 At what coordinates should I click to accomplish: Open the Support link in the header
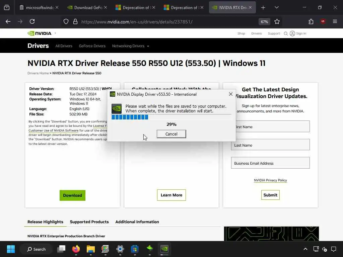(x=274, y=33)
